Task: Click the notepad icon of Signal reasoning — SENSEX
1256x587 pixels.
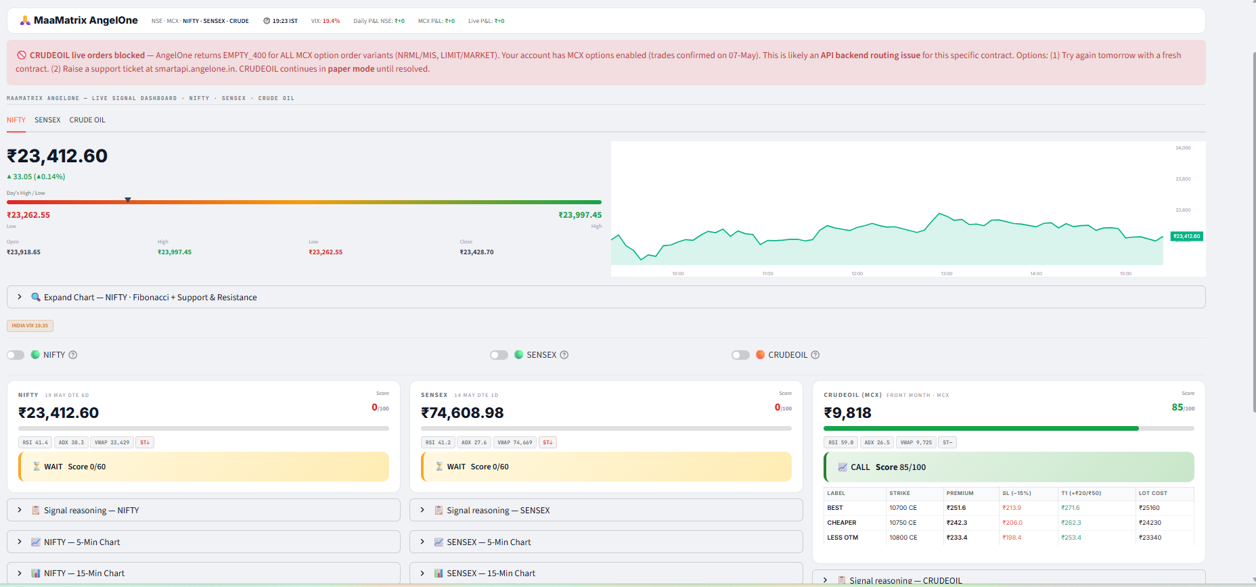Action: click(x=439, y=510)
